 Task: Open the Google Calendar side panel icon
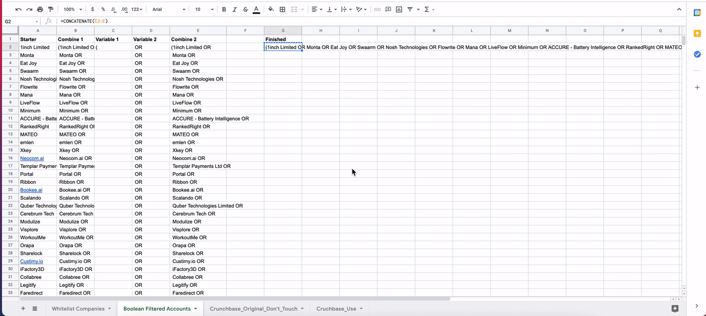(x=697, y=12)
